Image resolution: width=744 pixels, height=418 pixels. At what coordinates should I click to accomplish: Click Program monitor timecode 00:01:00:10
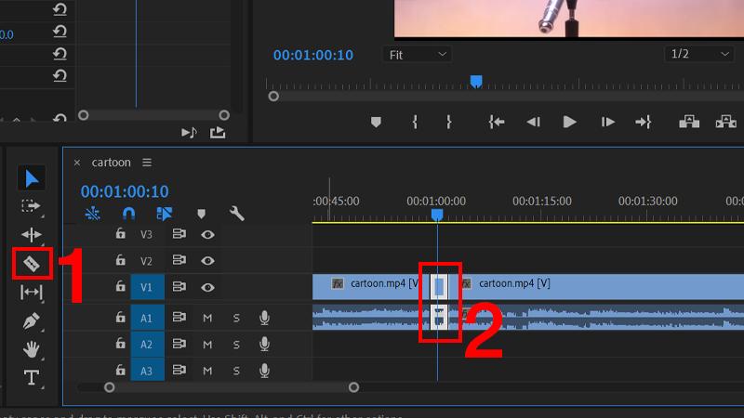click(x=313, y=55)
